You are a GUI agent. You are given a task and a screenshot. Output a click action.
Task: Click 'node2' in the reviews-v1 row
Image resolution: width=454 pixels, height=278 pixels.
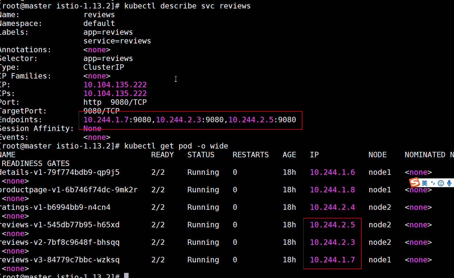[x=380, y=225]
